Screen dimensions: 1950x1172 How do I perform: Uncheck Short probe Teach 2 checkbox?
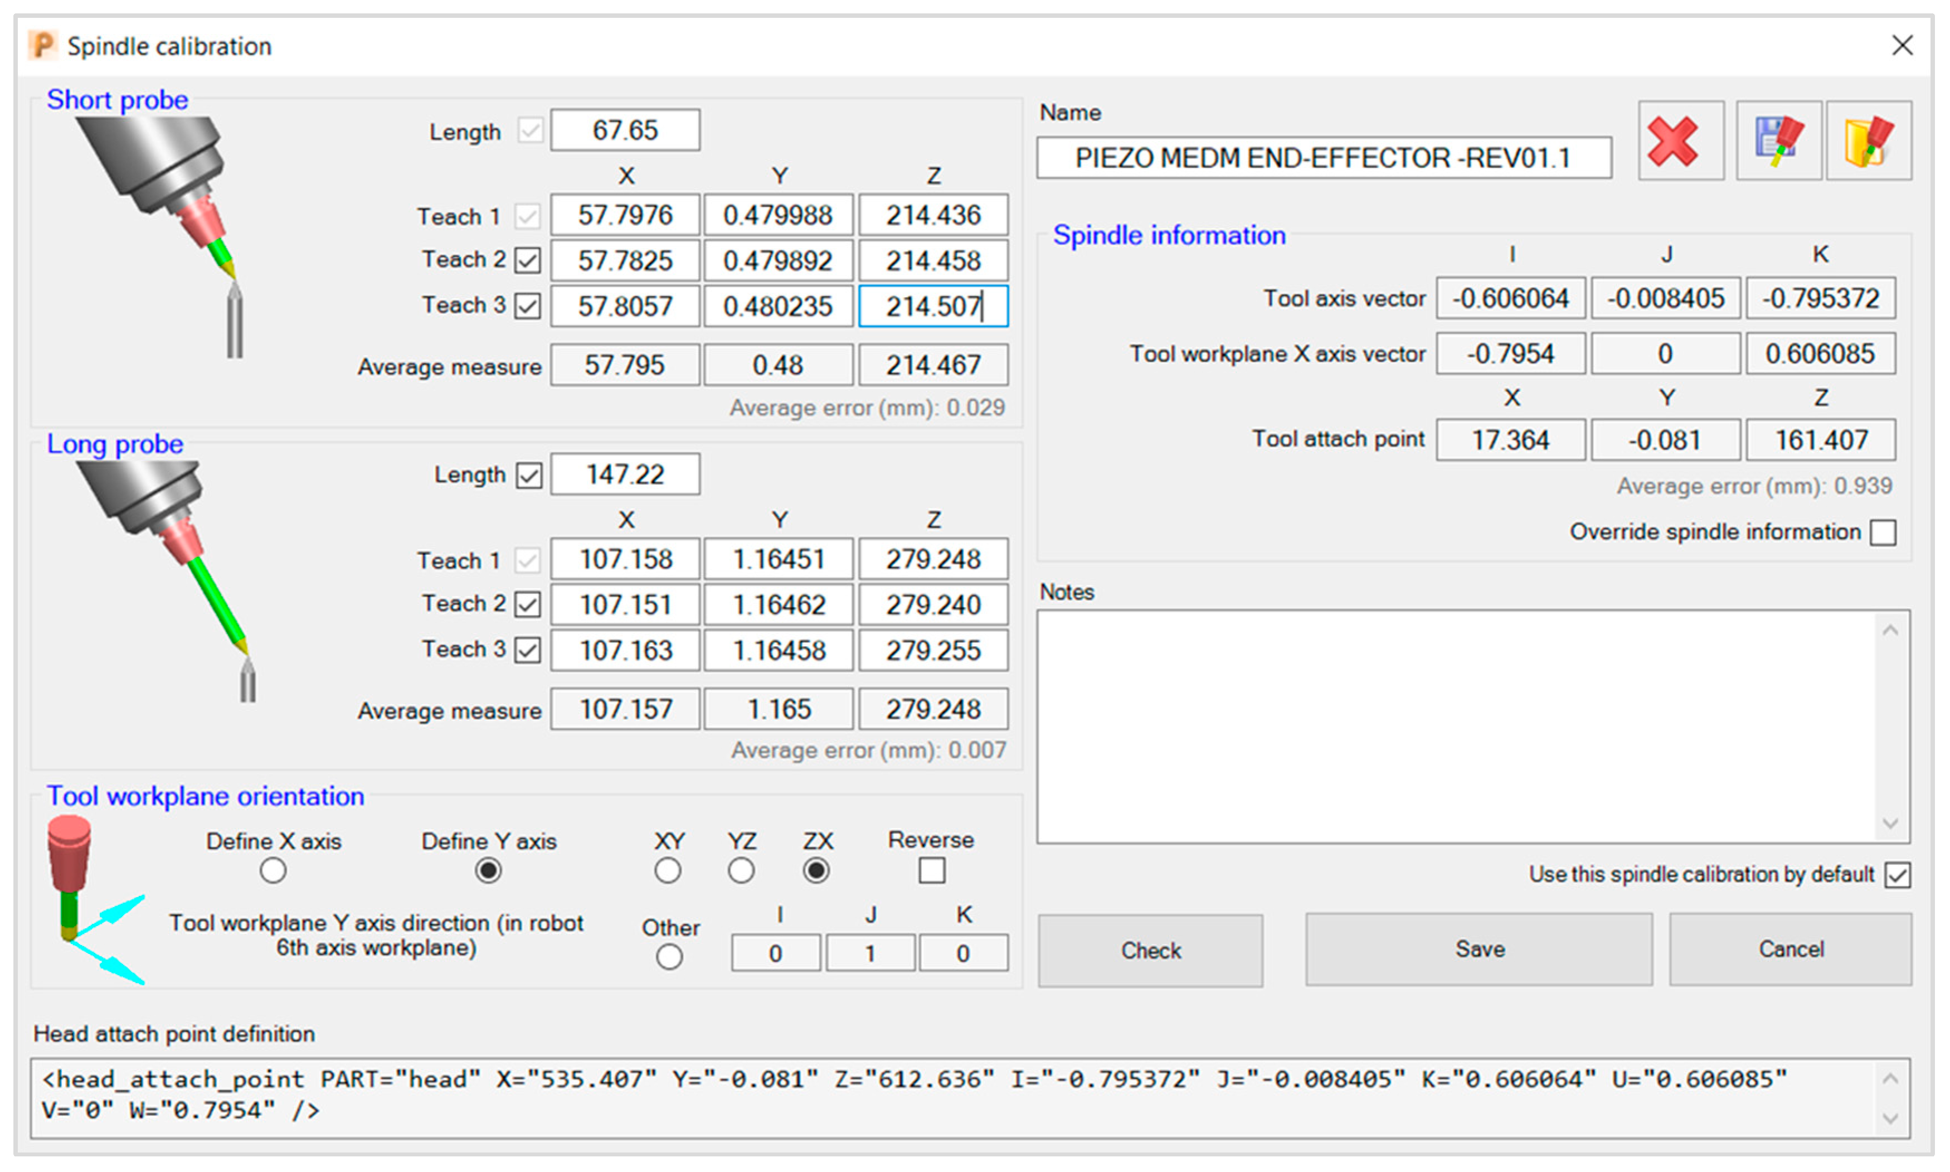tap(527, 260)
